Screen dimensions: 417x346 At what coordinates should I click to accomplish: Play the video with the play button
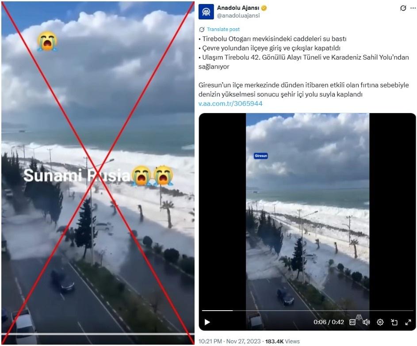[x=207, y=322]
